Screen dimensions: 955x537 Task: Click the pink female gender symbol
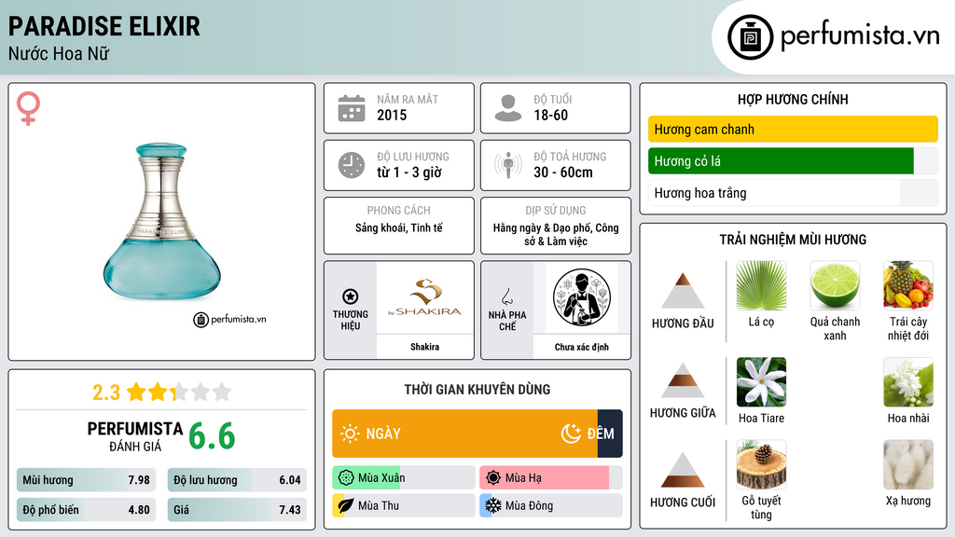(x=28, y=108)
